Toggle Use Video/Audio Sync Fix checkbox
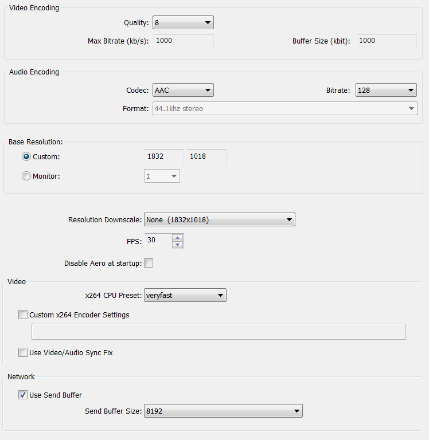429x440 pixels. pyautogui.click(x=23, y=352)
